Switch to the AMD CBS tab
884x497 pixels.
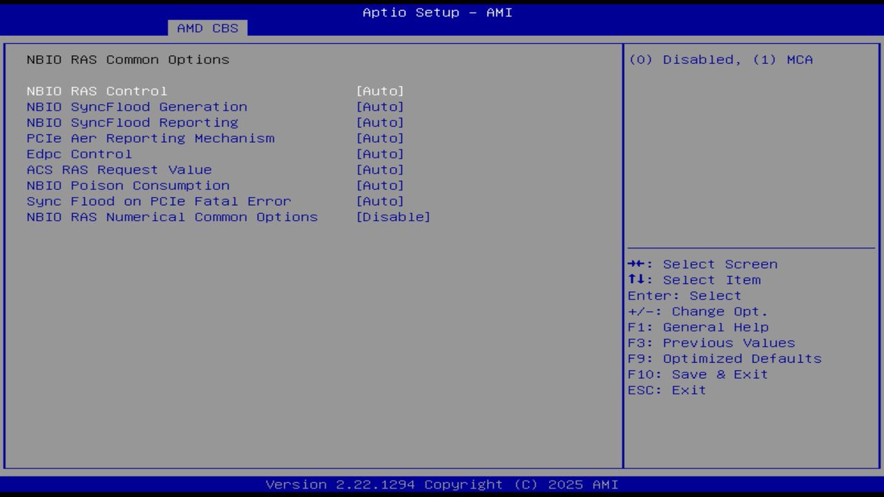[206, 28]
